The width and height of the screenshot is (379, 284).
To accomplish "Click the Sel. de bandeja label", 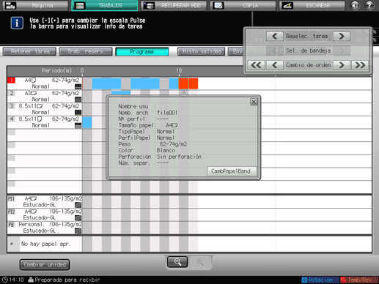I will [x=308, y=51].
